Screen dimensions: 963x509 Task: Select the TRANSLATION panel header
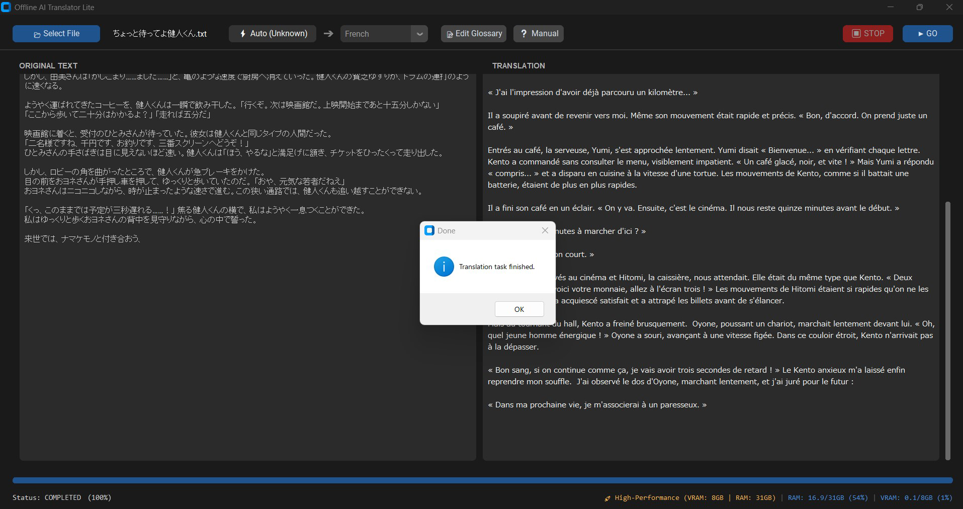pyautogui.click(x=518, y=65)
